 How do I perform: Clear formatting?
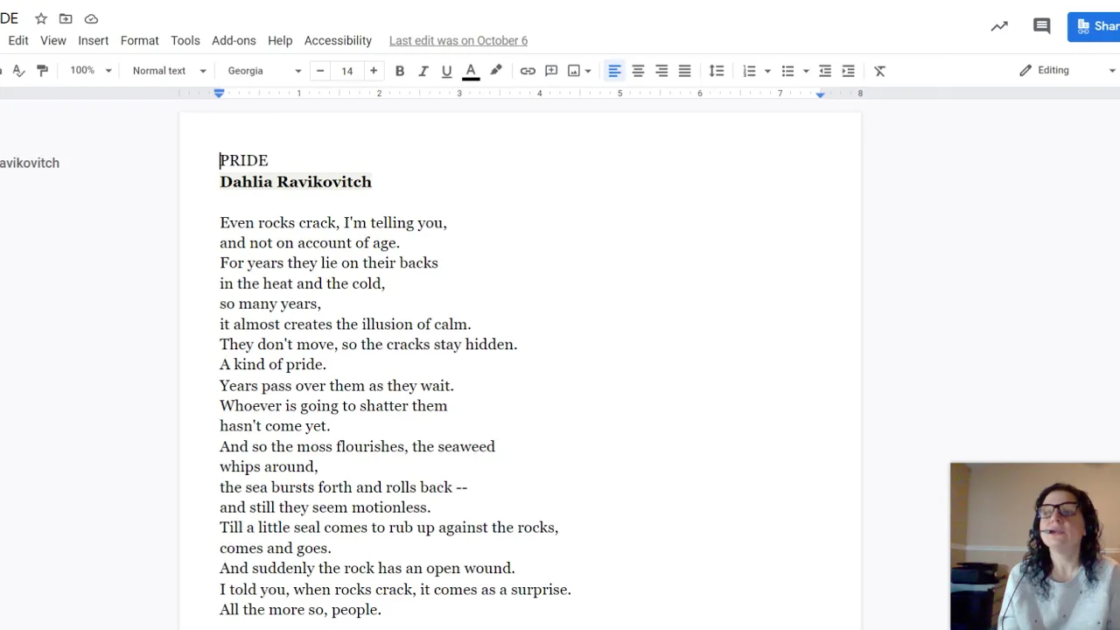[880, 71]
